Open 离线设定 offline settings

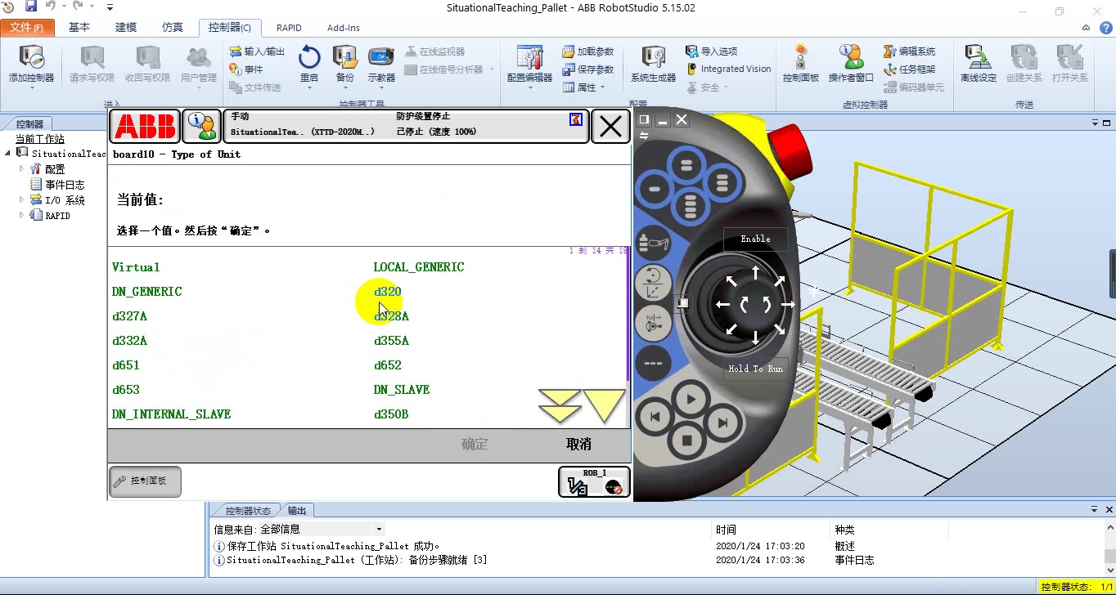coord(979,64)
